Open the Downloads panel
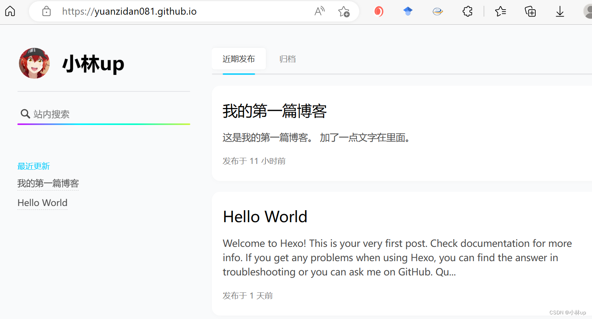The width and height of the screenshot is (592, 319). point(560,11)
